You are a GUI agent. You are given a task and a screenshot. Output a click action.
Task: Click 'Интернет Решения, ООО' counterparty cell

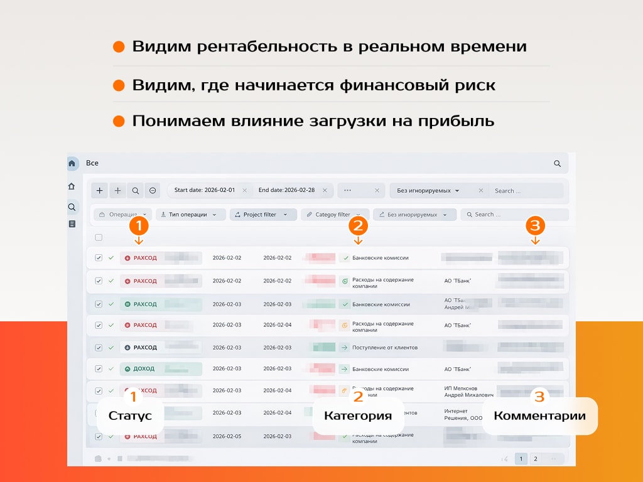click(463, 414)
